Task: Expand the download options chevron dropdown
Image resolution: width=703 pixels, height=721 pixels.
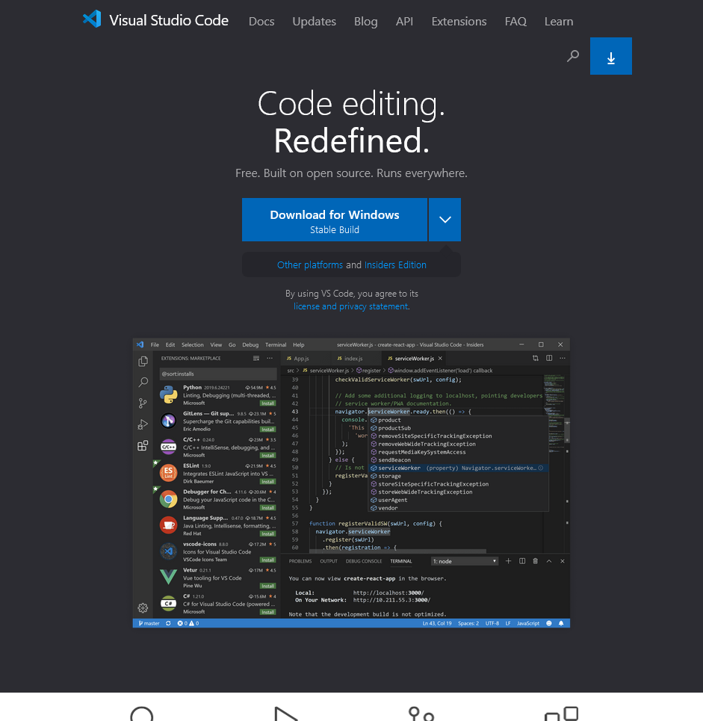Action: (x=445, y=220)
